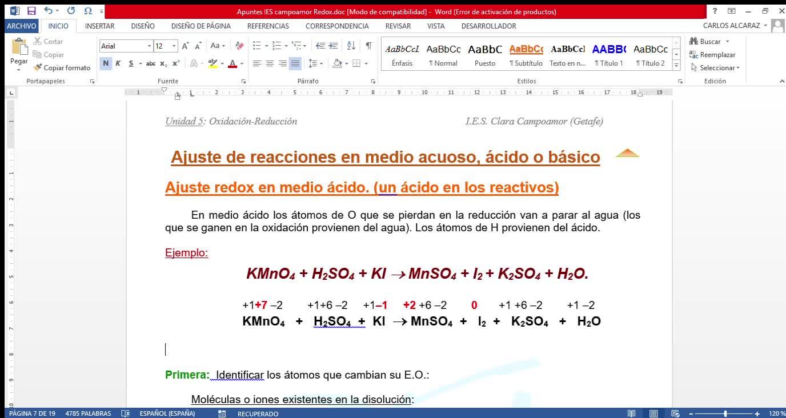Image resolution: width=786 pixels, height=418 pixels.
Task: Expand the styles gallery
Action: [x=676, y=65]
